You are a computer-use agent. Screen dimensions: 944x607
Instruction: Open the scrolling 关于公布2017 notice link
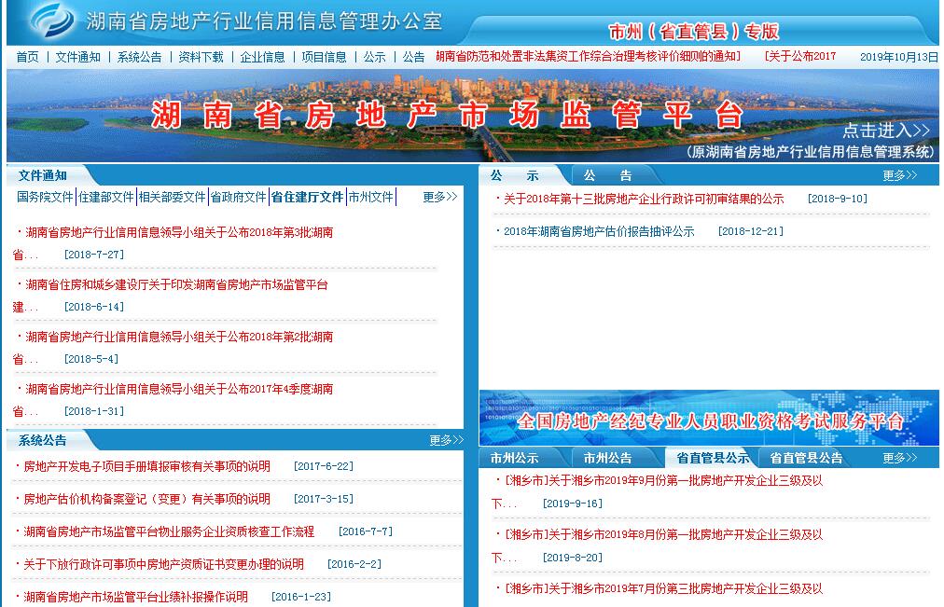click(800, 57)
